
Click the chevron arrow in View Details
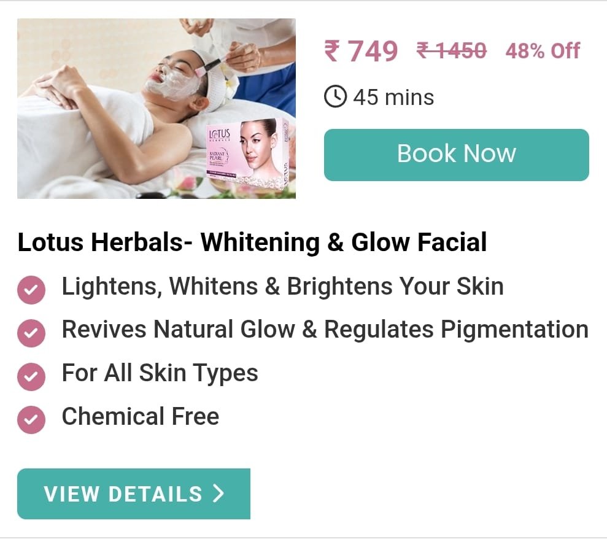(218, 494)
